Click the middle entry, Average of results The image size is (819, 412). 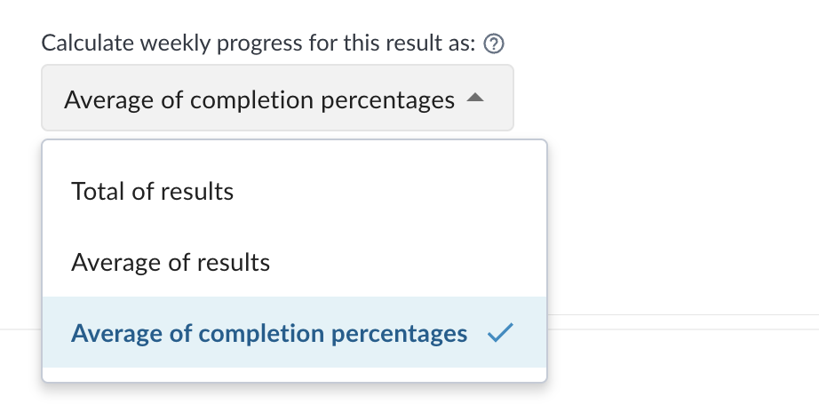point(295,262)
